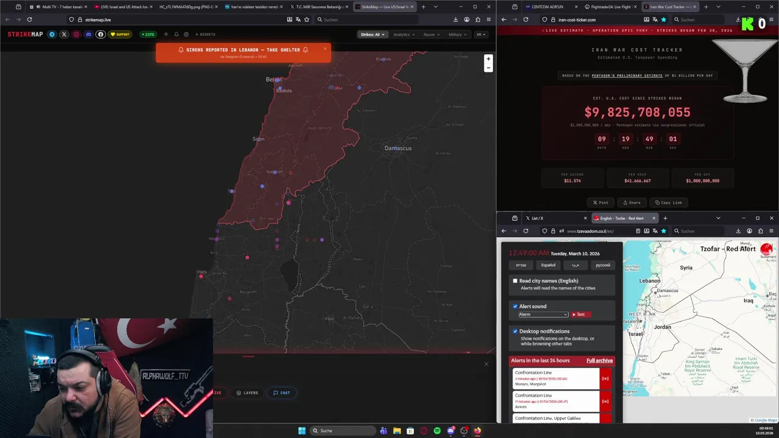Viewport: 779px width, 438px height.
Task: Switch to CENTCOM AOR'UN tab
Action: coord(551,7)
